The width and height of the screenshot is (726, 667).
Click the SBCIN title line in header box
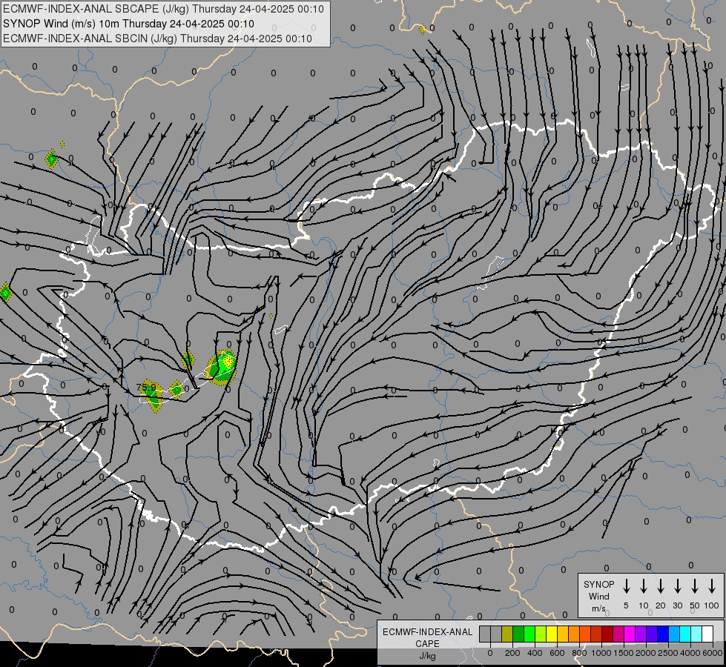tap(157, 39)
